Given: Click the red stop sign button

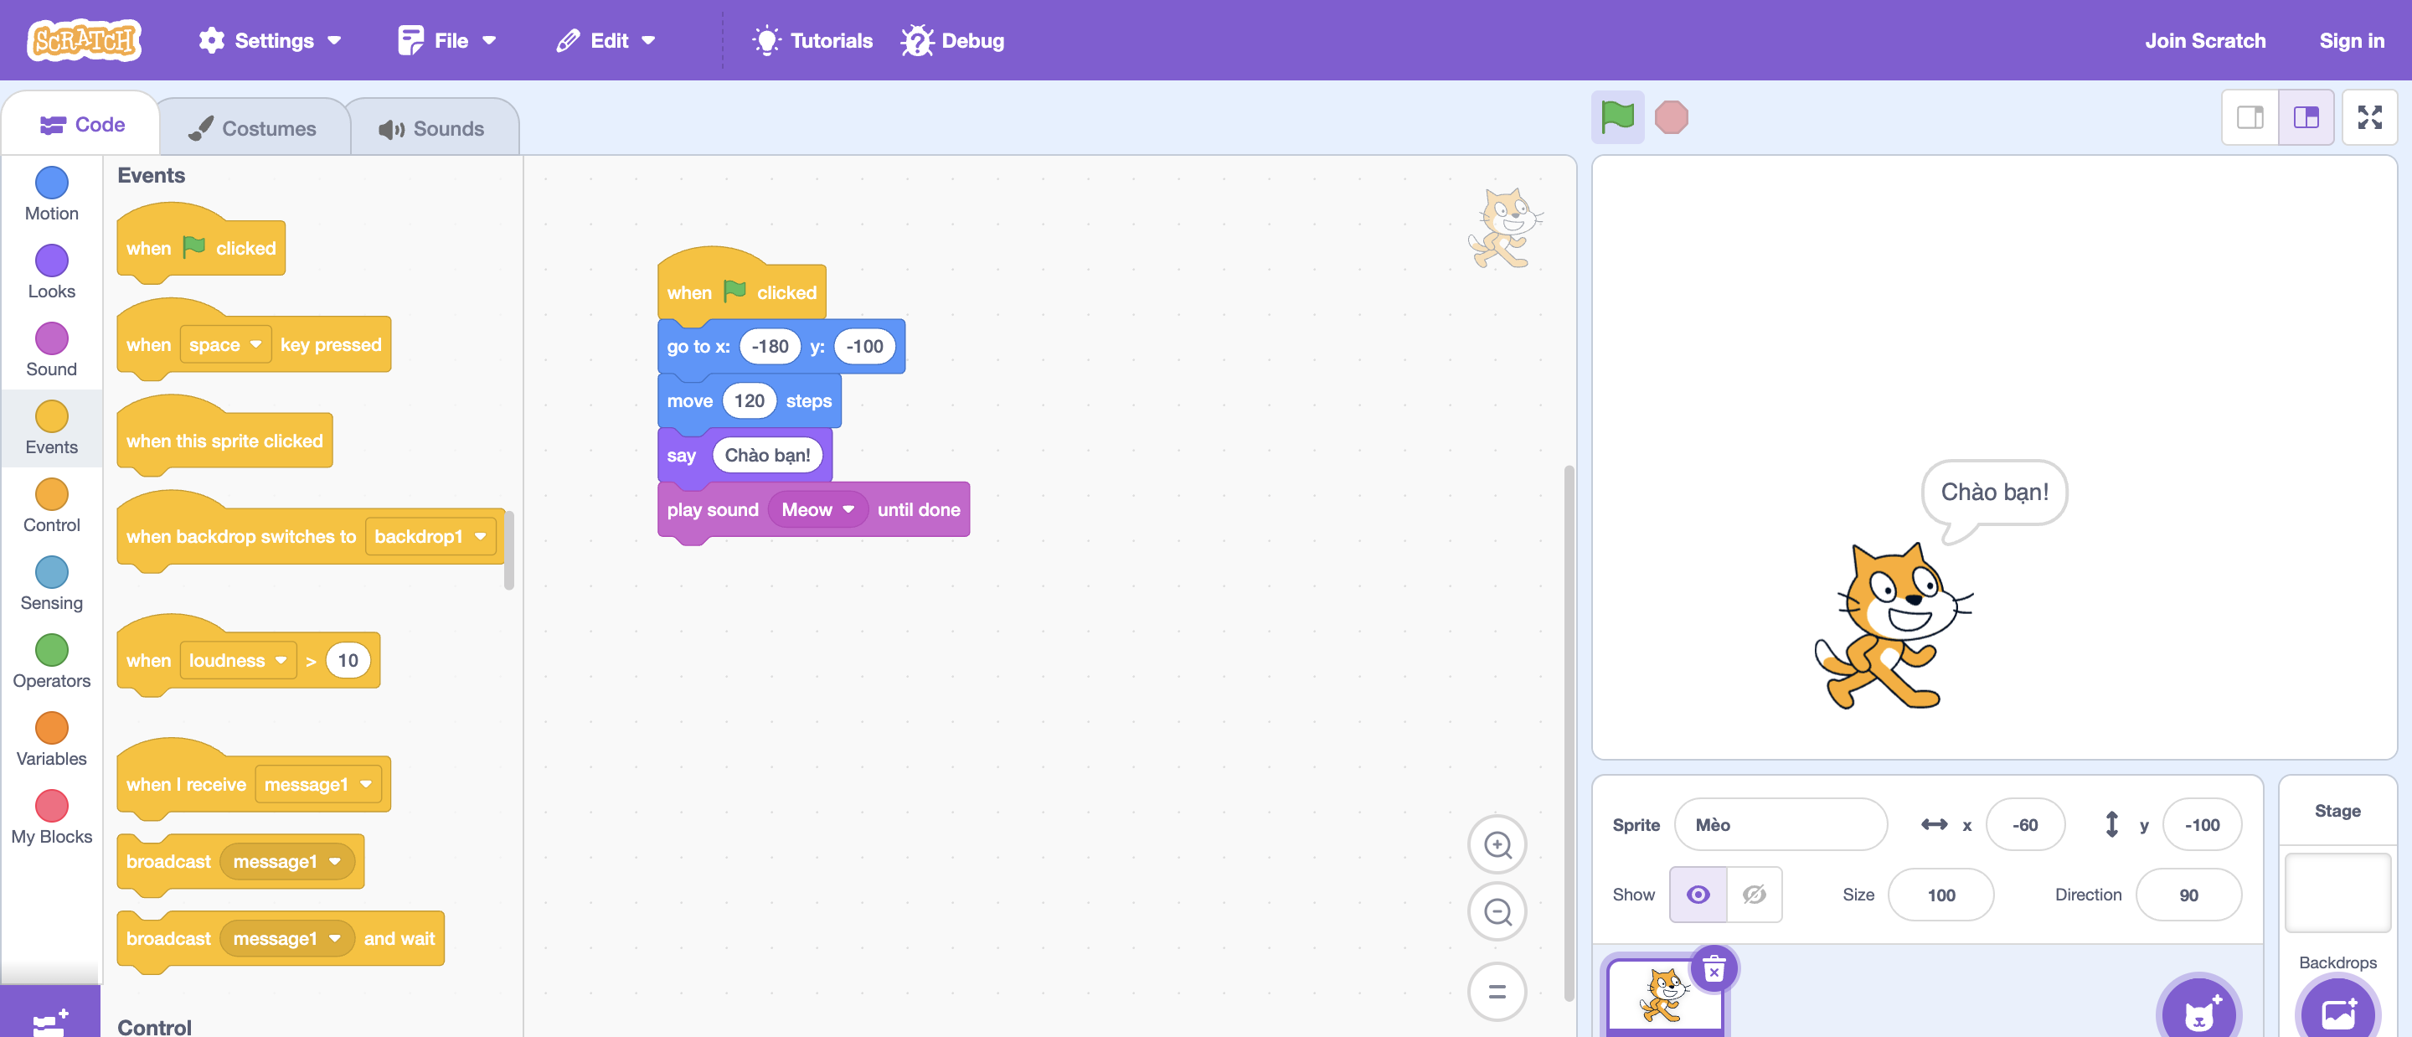Looking at the screenshot, I should click(x=1671, y=117).
